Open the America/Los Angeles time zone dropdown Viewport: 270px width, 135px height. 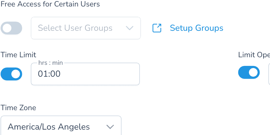[x=61, y=125]
